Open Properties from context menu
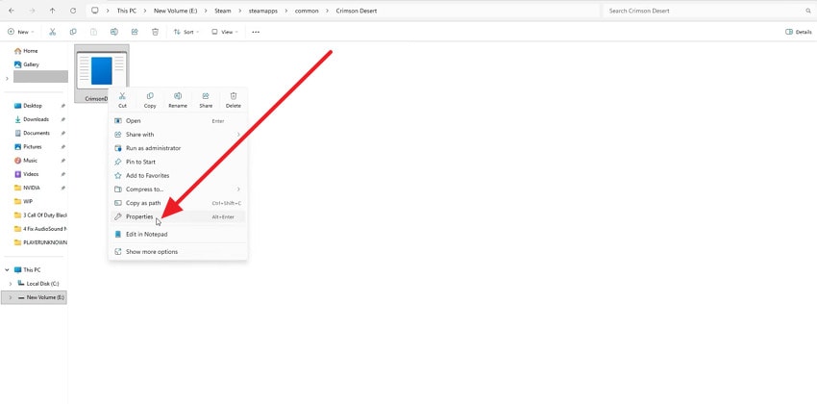 coord(178,216)
